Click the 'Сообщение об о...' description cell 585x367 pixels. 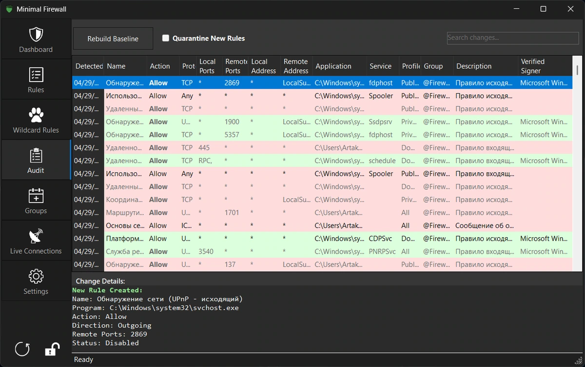point(486,225)
